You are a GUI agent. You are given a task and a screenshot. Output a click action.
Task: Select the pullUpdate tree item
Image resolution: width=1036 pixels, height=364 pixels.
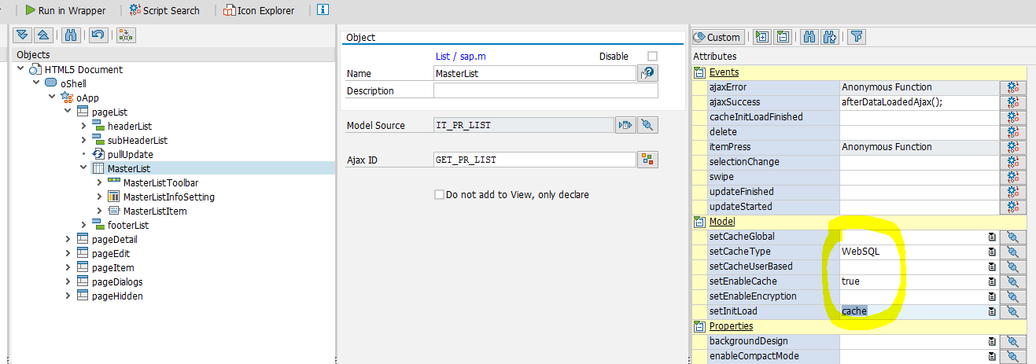[x=131, y=154]
